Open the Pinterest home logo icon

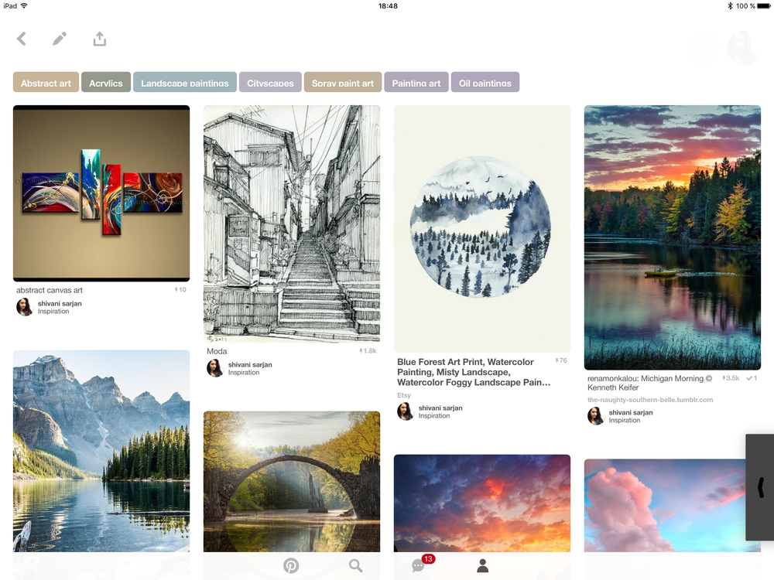(x=291, y=565)
